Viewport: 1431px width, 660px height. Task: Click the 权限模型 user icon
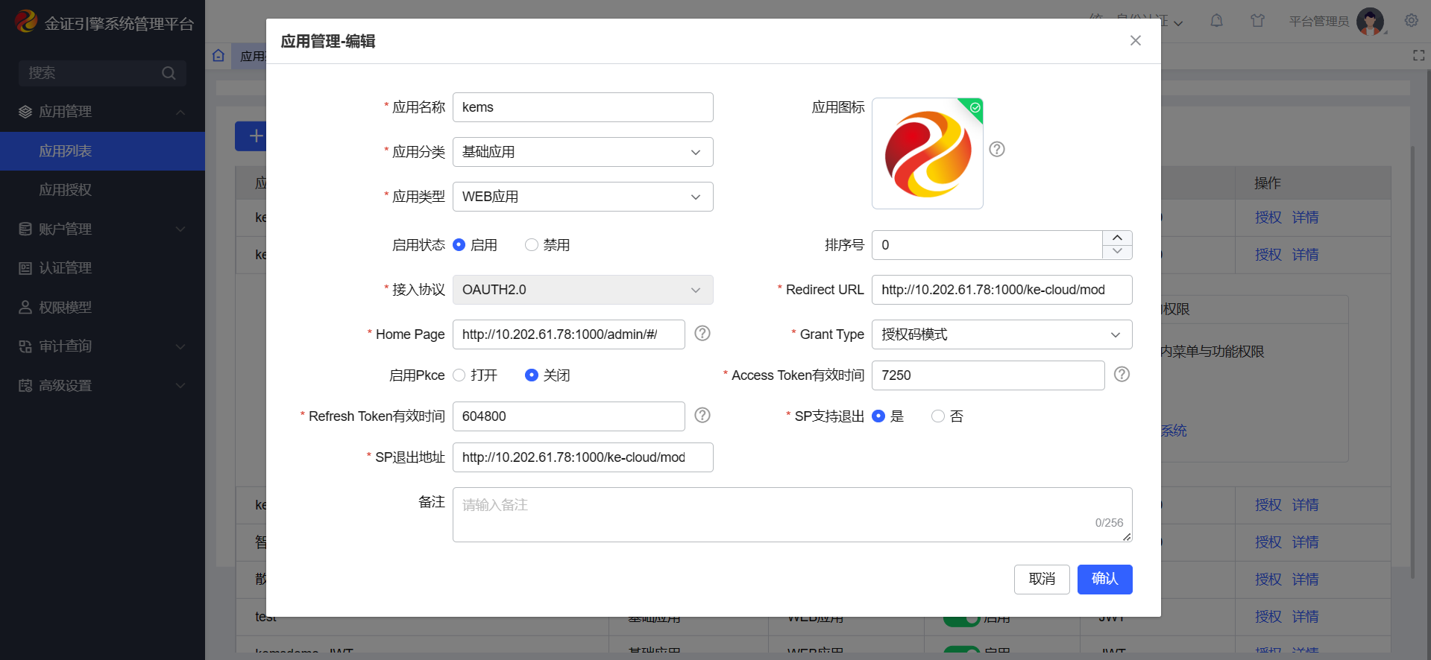[25, 307]
